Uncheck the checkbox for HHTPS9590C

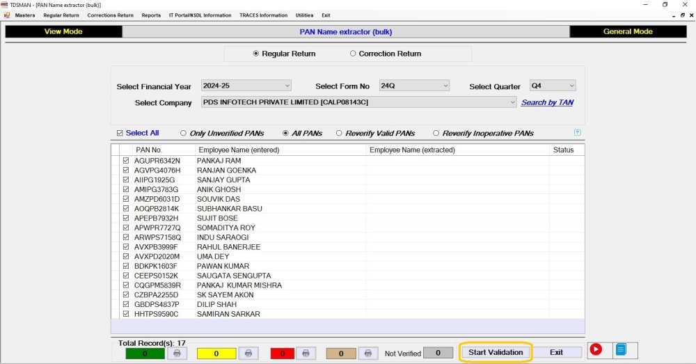coord(126,313)
